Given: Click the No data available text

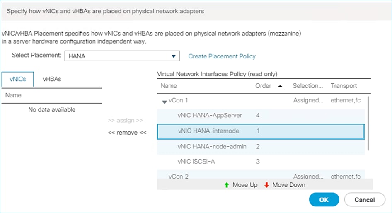Looking at the screenshot, I should point(52,110).
